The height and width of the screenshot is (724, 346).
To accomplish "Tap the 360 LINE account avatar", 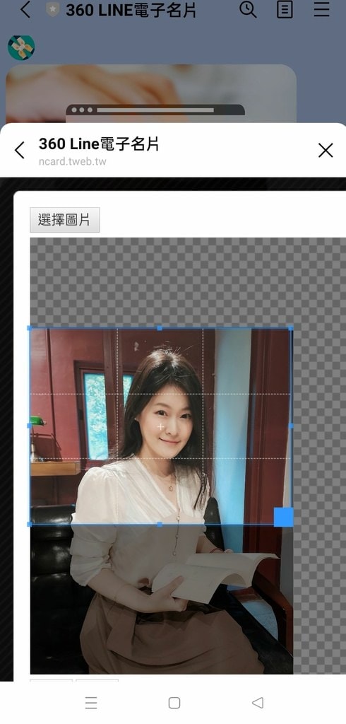I will 21,47.
